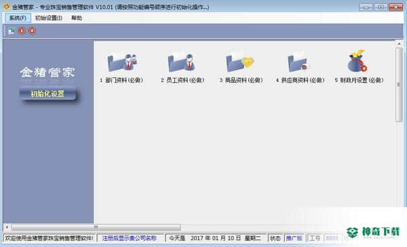Close the 金猪管家 window
Viewport: 407px width, 247px height.
(x=396, y=7)
